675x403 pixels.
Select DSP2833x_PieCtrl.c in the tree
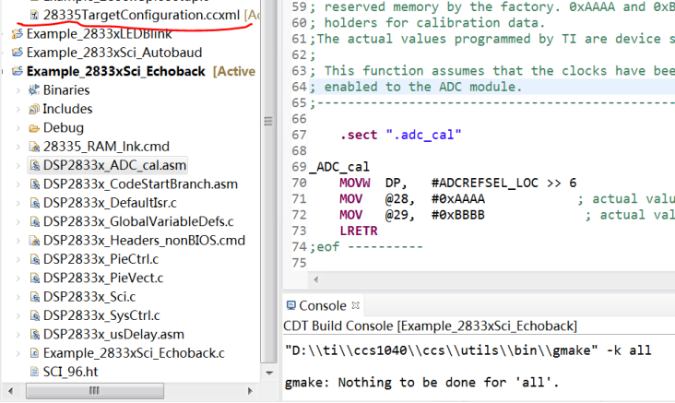pos(101,259)
